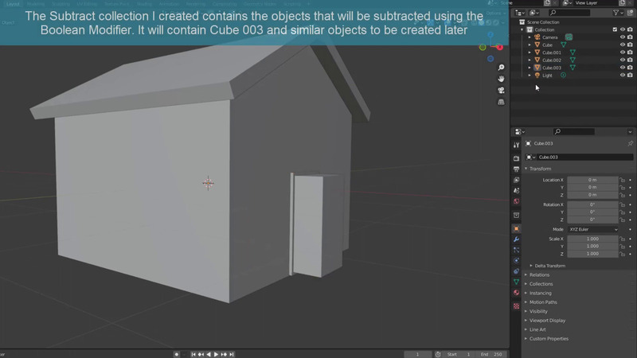
Task: Open the rotation Mode XYZ Euler dropdown
Action: (x=592, y=229)
